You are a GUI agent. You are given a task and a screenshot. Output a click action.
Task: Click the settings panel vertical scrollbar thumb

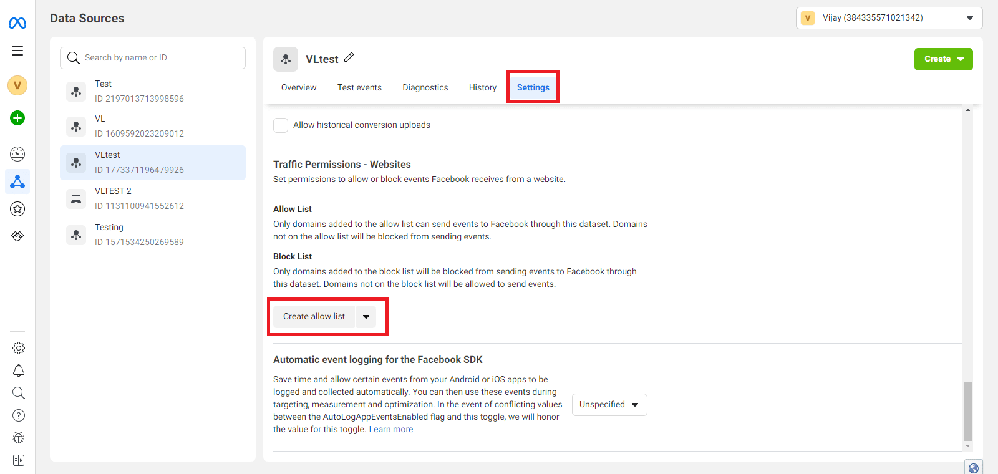point(967,410)
